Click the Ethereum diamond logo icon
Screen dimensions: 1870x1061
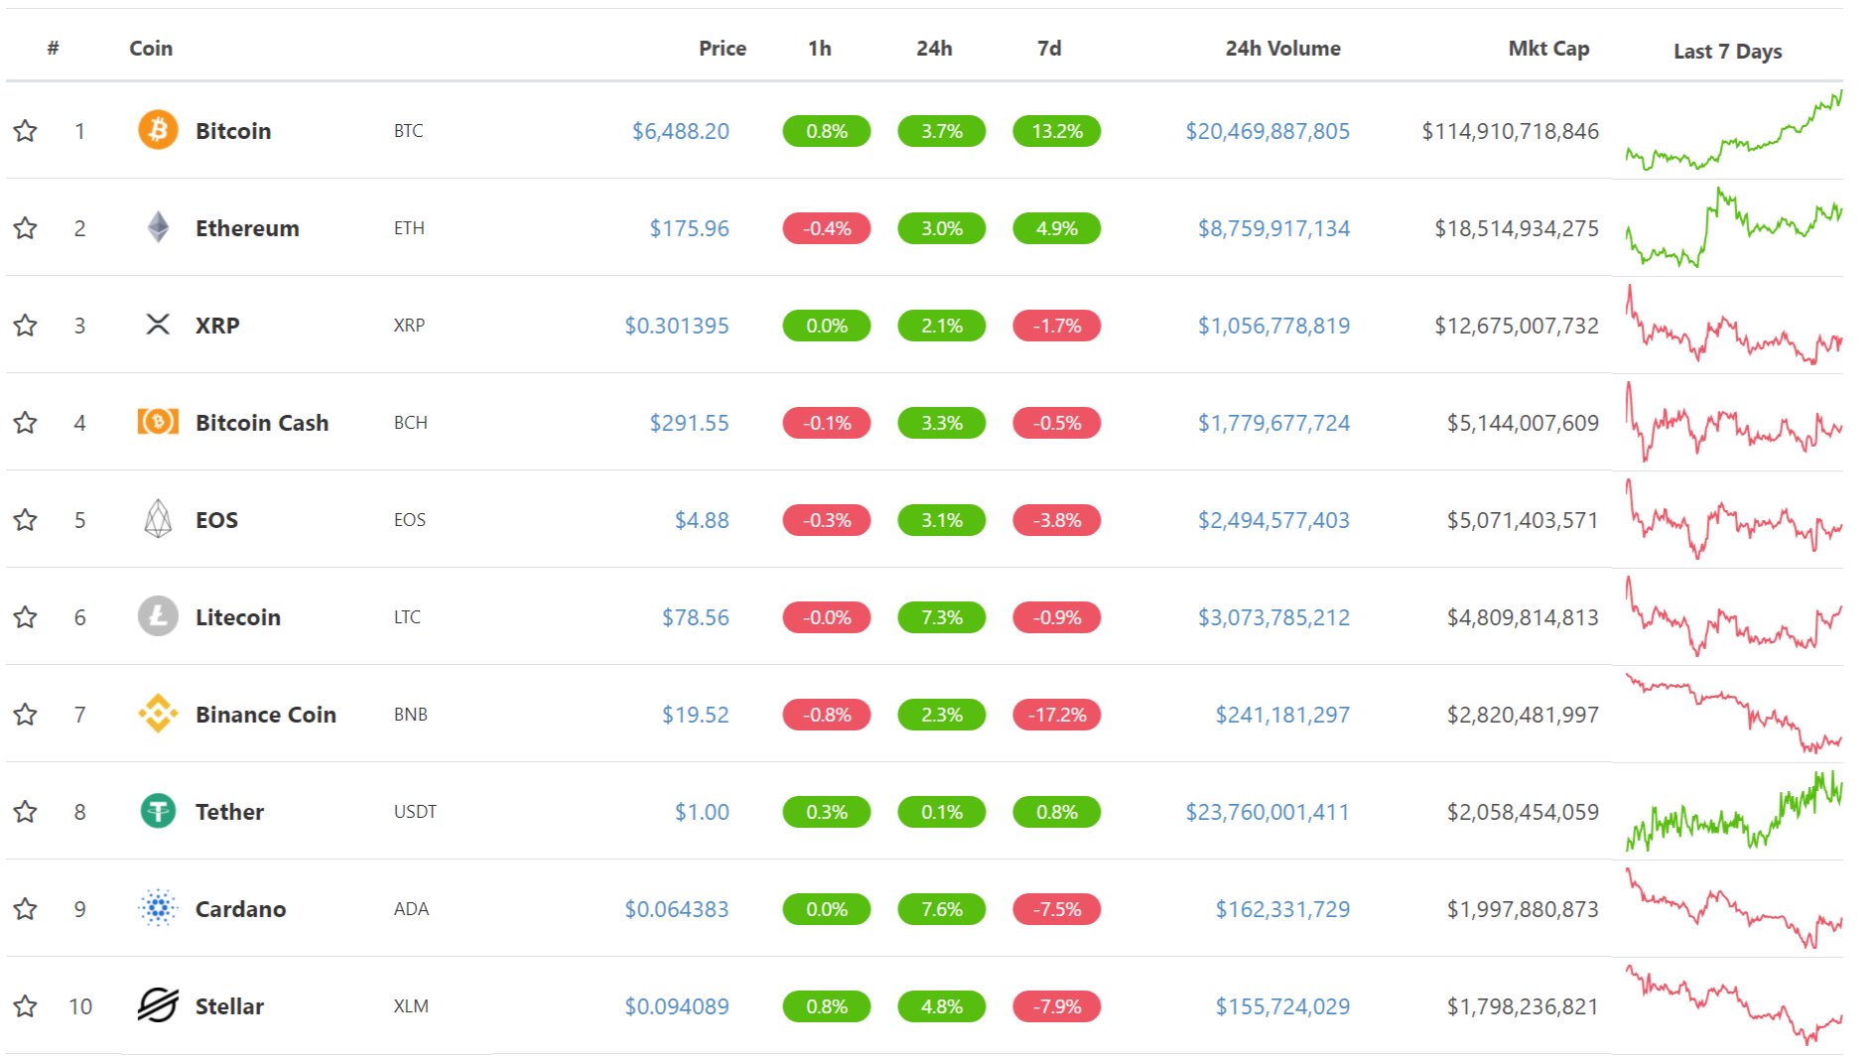158,227
